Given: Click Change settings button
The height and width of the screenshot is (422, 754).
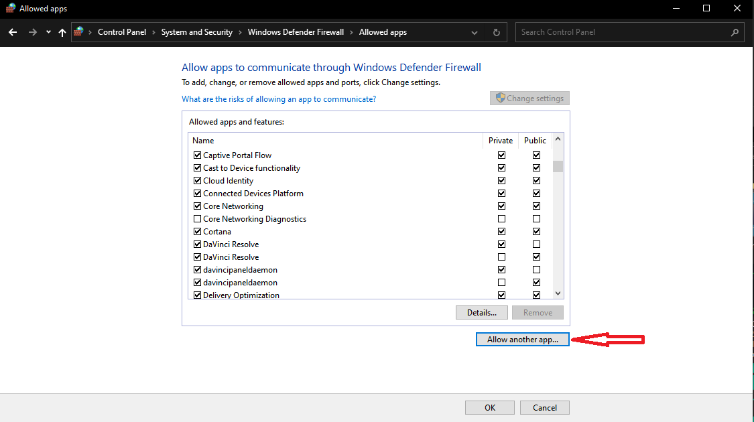Looking at the screenshot, I should pos(529,98).
